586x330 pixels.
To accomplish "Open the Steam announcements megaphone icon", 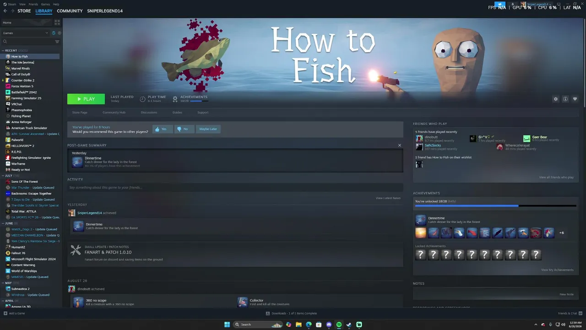I will pos(500,4).
